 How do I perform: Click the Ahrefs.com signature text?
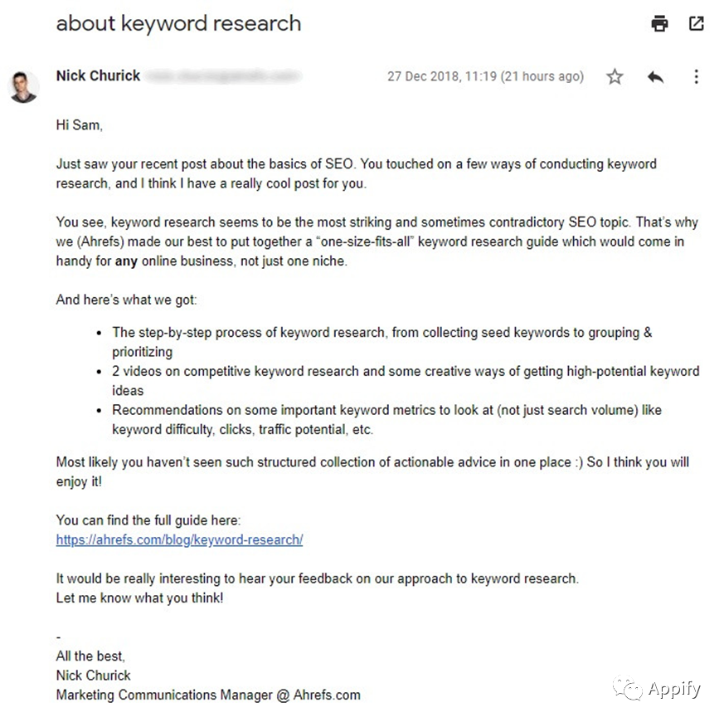point(327,695)
